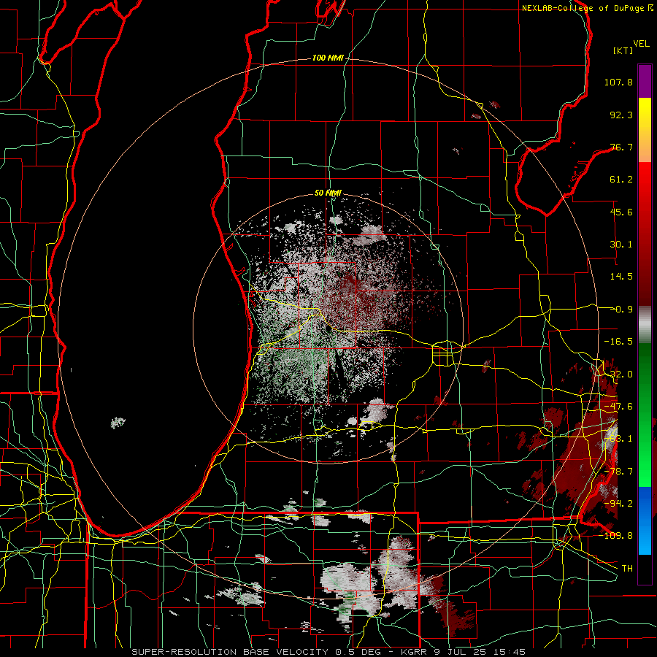Click the 14.5 scale value
This screenshot has width=657, height=657.
[x=621, y=277]
